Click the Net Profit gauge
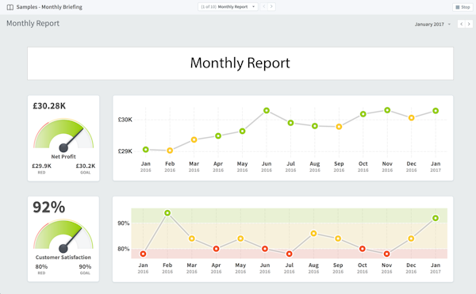 (x=63, y=135)
